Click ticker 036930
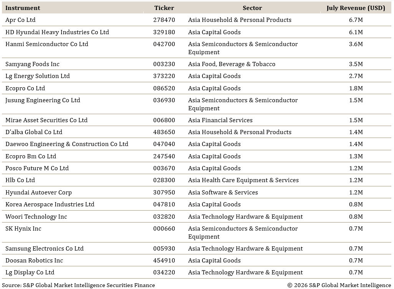This screenshot has width=394, height=289. (164, 100)
